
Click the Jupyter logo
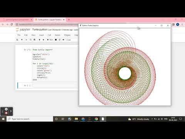[x=23, y=30]
